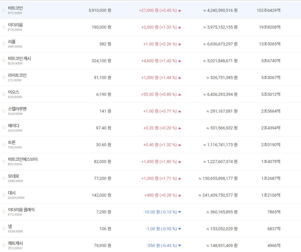
Task: Click red up arrow beside +1.44 %
Action: tap(180, 78)
